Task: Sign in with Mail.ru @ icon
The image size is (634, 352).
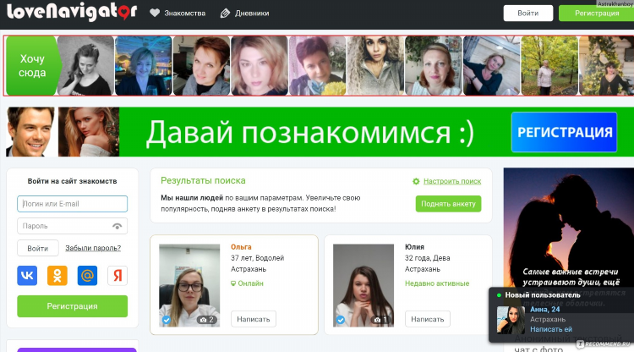Action: (x=87, y=276)
